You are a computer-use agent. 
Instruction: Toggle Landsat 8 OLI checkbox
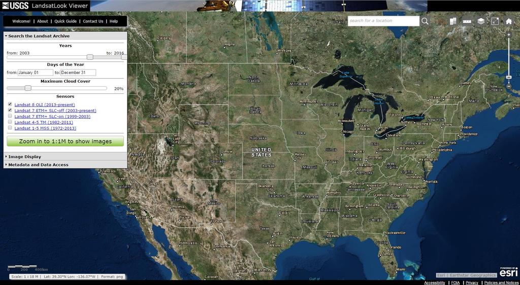(x=10, y=104)
